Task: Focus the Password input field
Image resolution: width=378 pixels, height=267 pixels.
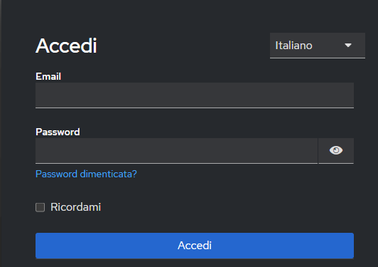Action: (176, 151)
